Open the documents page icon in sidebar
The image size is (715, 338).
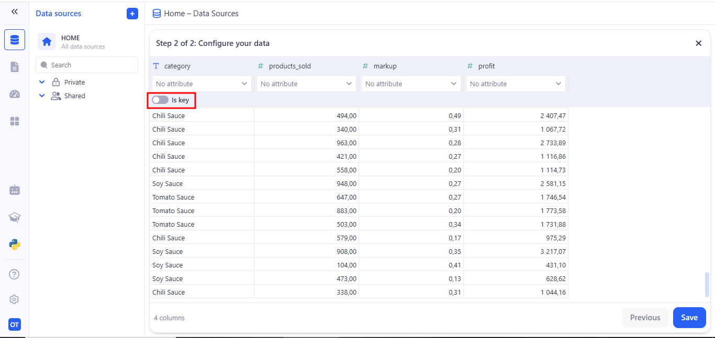15,67
